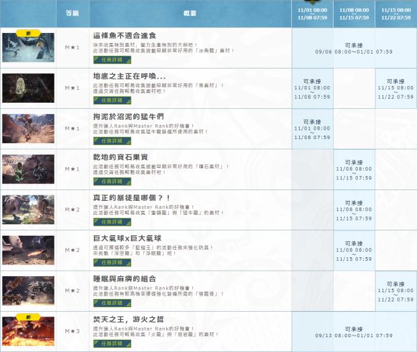This screenshot has width=417, height=352.
Task: Click 地底之主 availability cell for 11/01 week
Action: click(x=312, y=89)
